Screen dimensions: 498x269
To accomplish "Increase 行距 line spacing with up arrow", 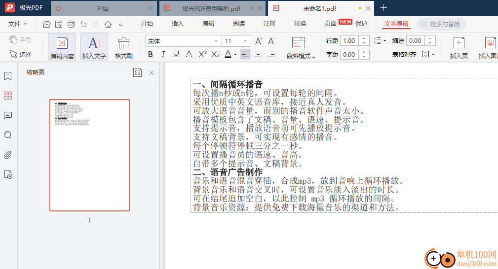I will [364, 38].
